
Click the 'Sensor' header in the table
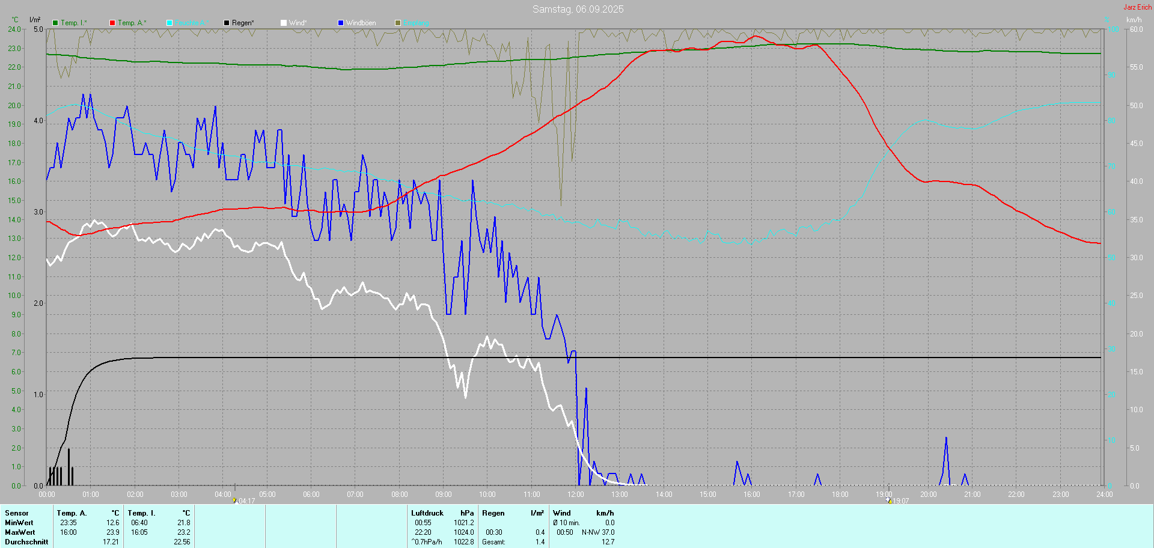17,513
